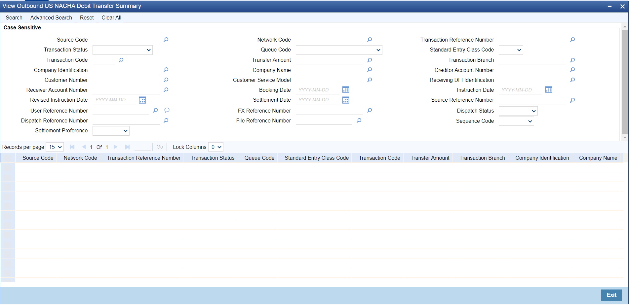Minimize the NACHA Debit Transfer window
Image resolution: width=629 pixels, height=305 pixels.
(609, 6)
